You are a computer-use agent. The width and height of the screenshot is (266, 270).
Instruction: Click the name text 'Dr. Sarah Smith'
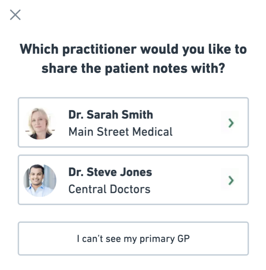point(111,114)
